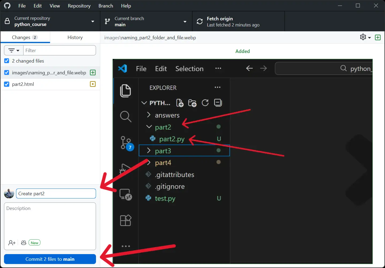Screen dimensions: 385x268
Task: Open the Branch menu
Action: click(106, 6)
